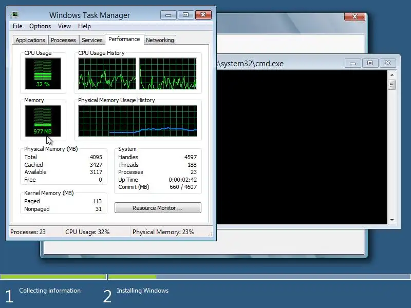
Task: Open the File menu
Action: 17,26
